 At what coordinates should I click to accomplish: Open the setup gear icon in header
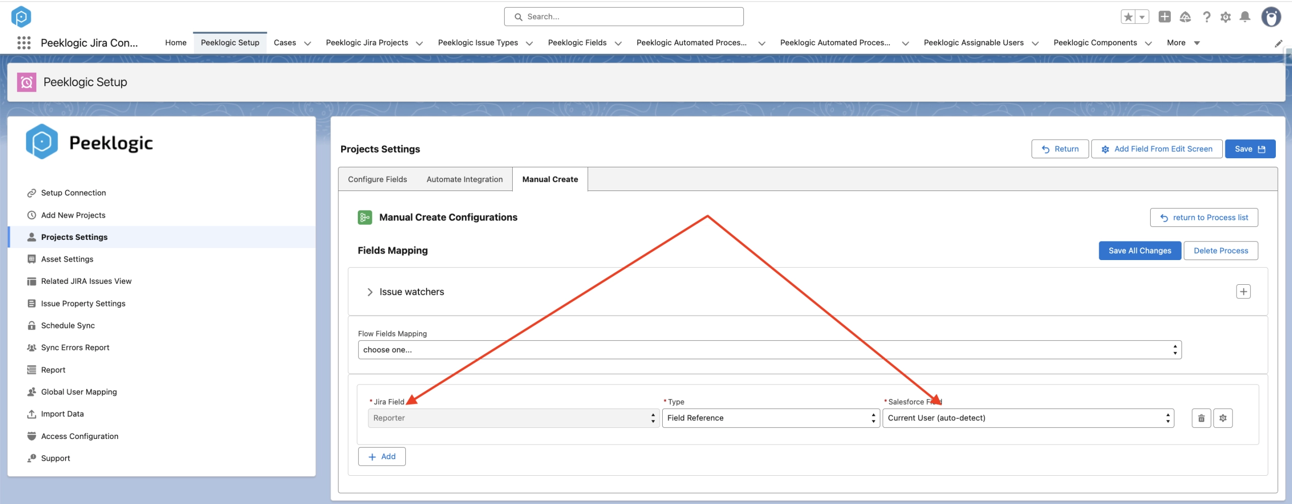pos(1225,17)
